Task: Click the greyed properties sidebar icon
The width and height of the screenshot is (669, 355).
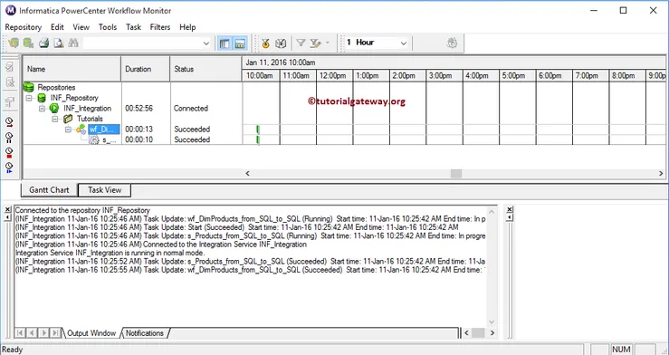Action: (x=9, y=102)
